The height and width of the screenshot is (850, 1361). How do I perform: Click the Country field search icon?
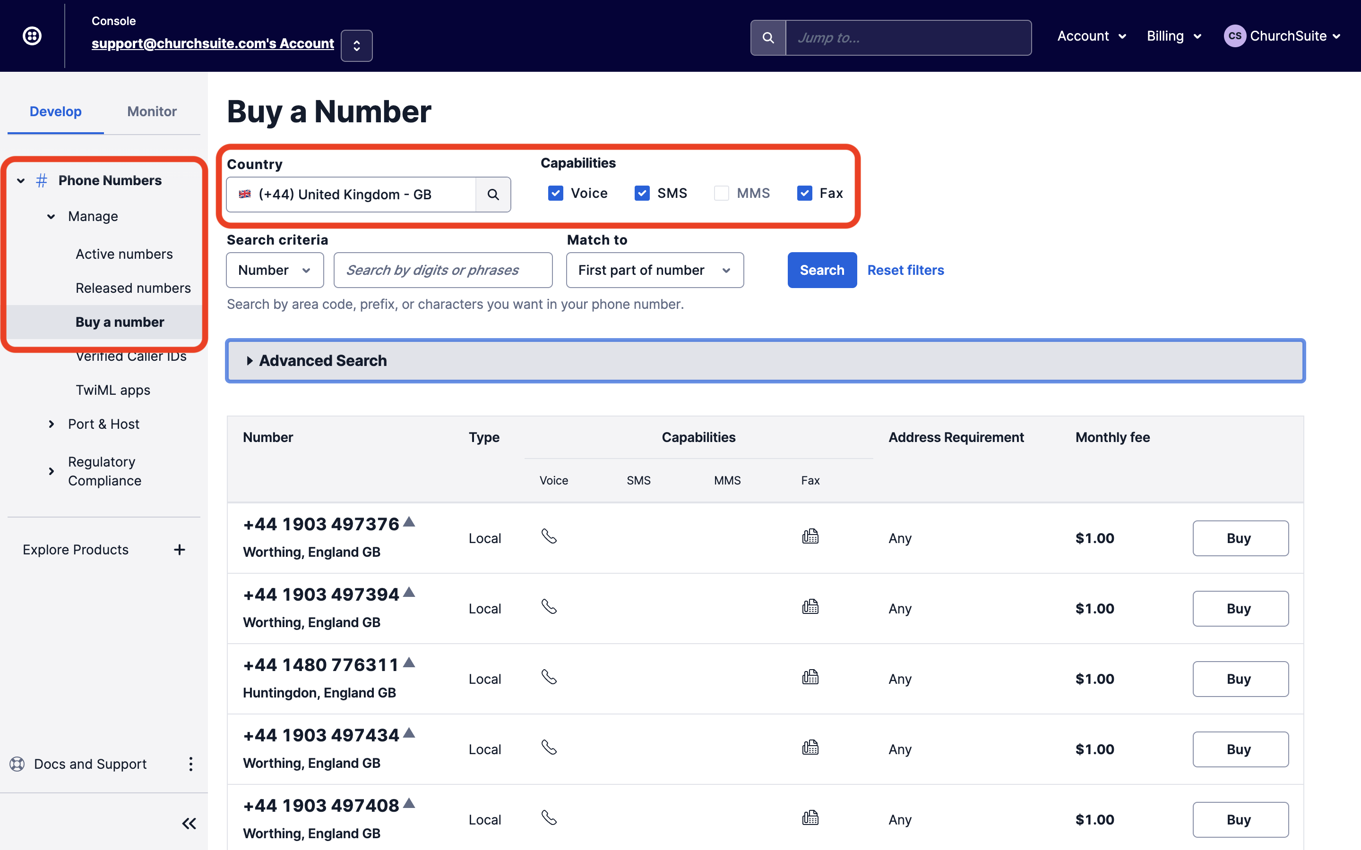tap(493, 195)
